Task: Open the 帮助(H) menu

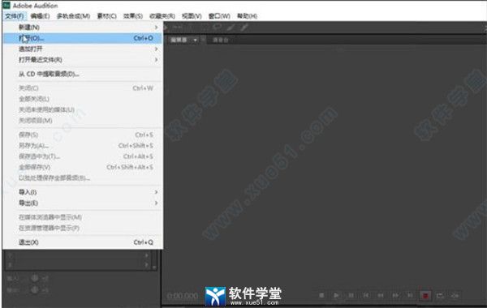Action: click(248, 16)
